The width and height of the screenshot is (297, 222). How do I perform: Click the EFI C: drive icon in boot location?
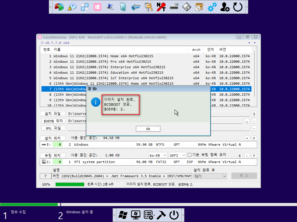point(44,162)
